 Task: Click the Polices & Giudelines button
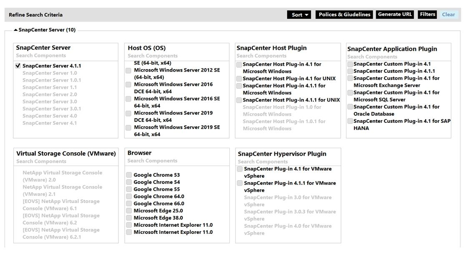pos(344,15)
